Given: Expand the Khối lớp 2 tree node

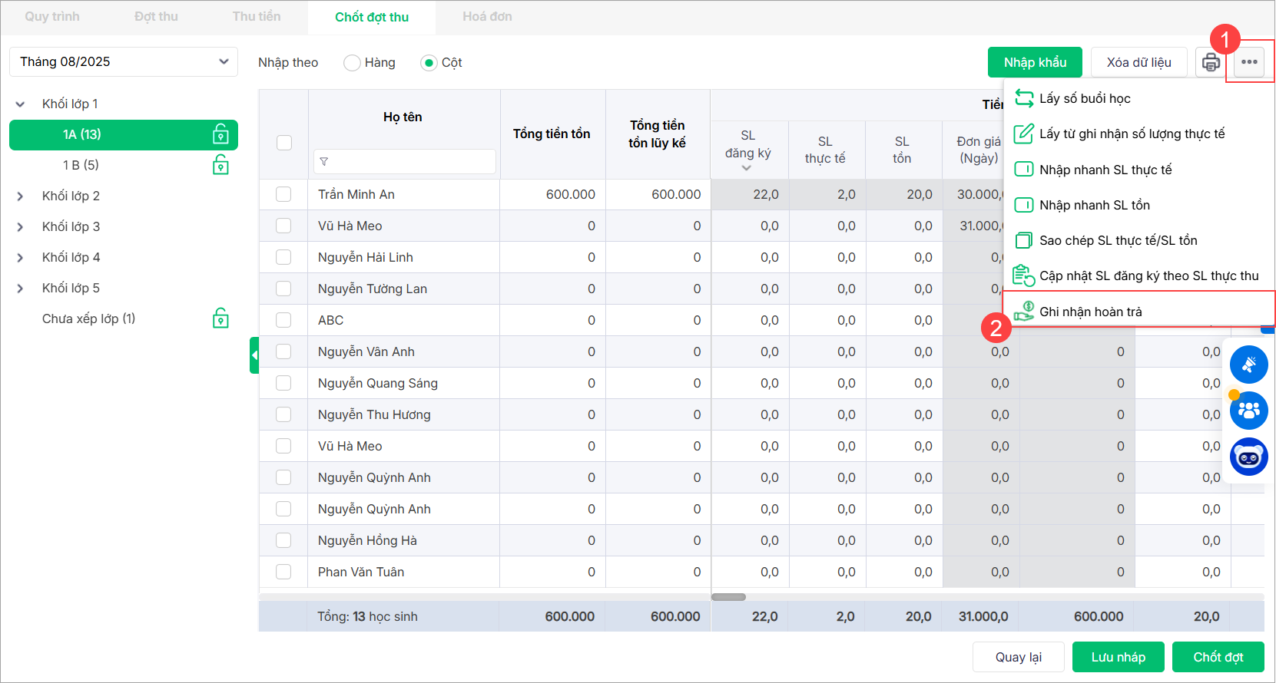Looking at the screenshot, I should 20,196.
